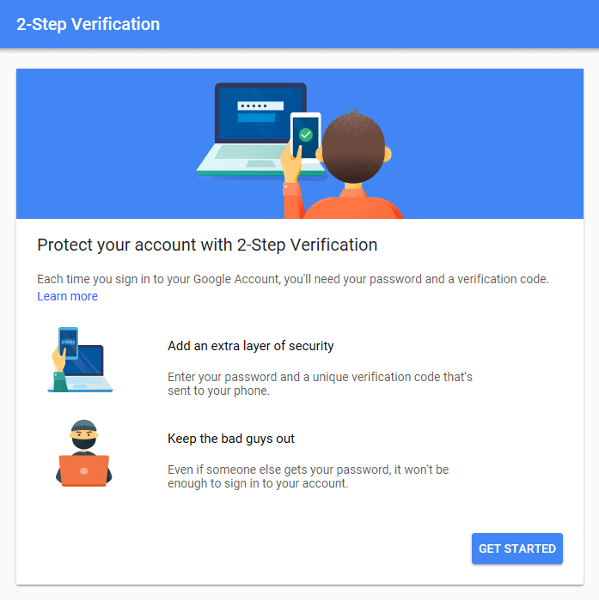The height and width of the screenshot is (600, 599).
Task: Click the masked hacker with laptop icon
Action: tap(84, 453)
